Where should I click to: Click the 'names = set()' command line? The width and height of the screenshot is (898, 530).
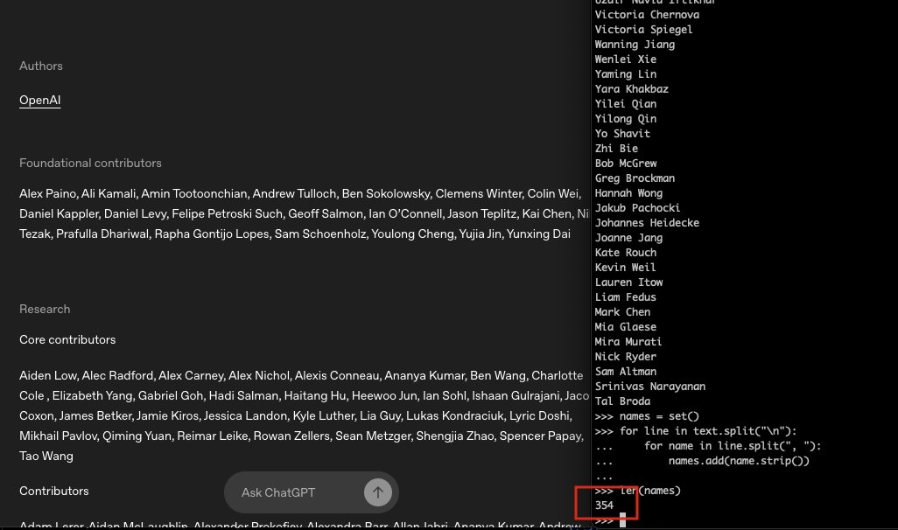coord(647,416)
